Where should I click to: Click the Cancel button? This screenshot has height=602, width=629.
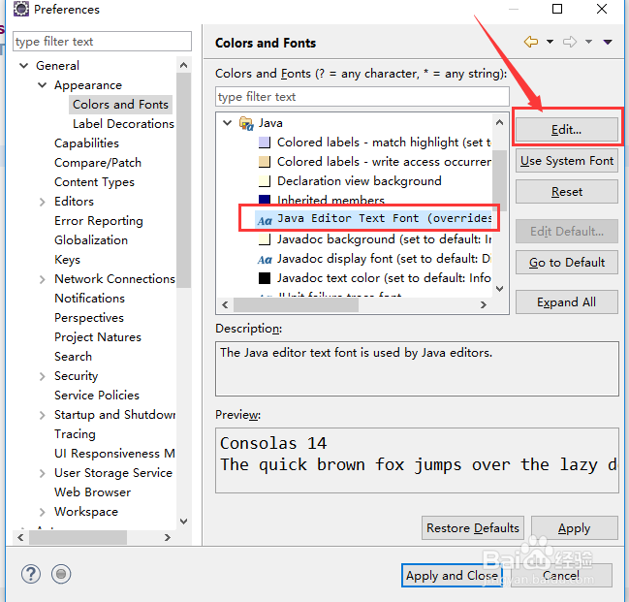pos(561,575)
